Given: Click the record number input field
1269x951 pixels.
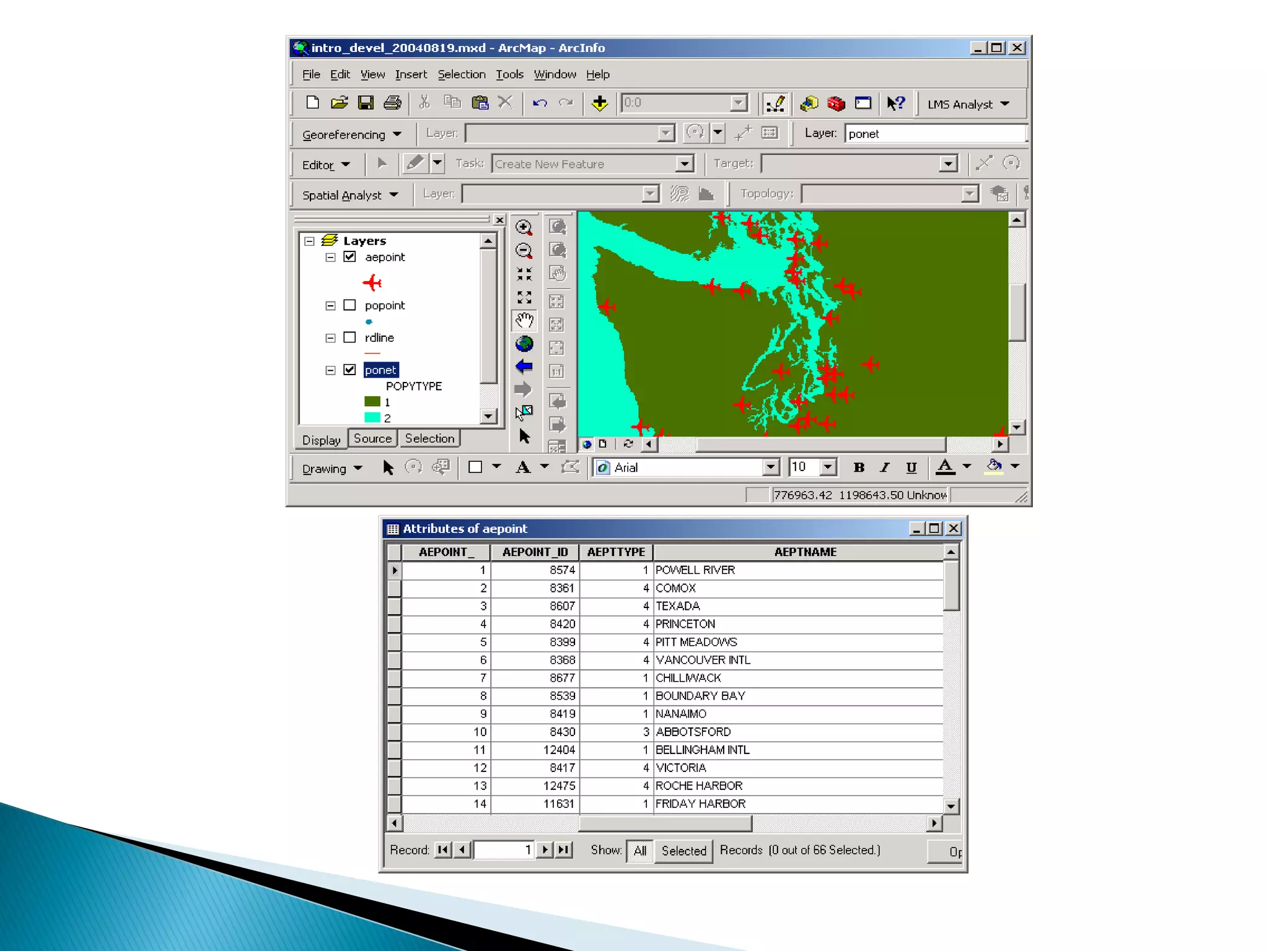Looking at the screenshot, I should 503,850.
